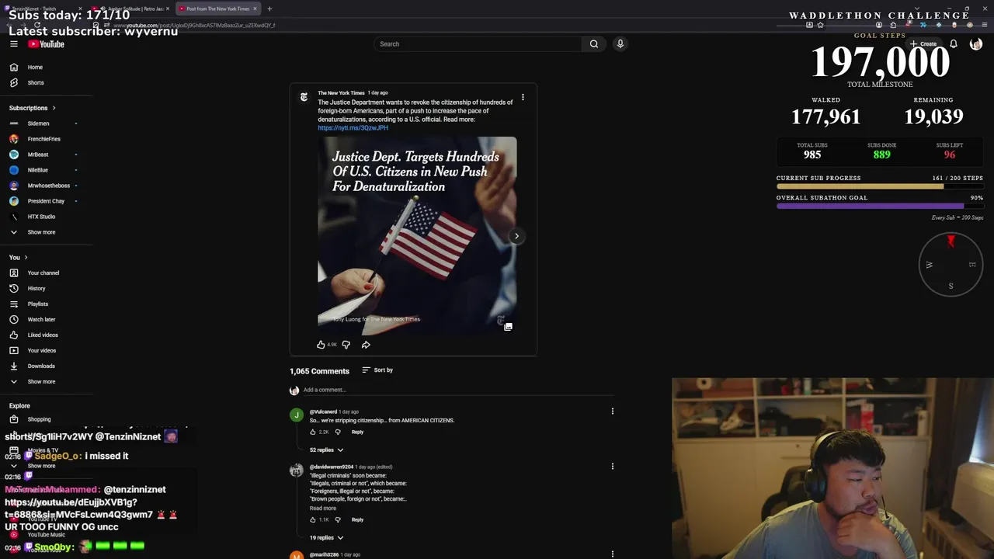994x559 pixels.
Task: Switch to the Amber Solitude Retro Jazz tab
Action: point(130,9)
